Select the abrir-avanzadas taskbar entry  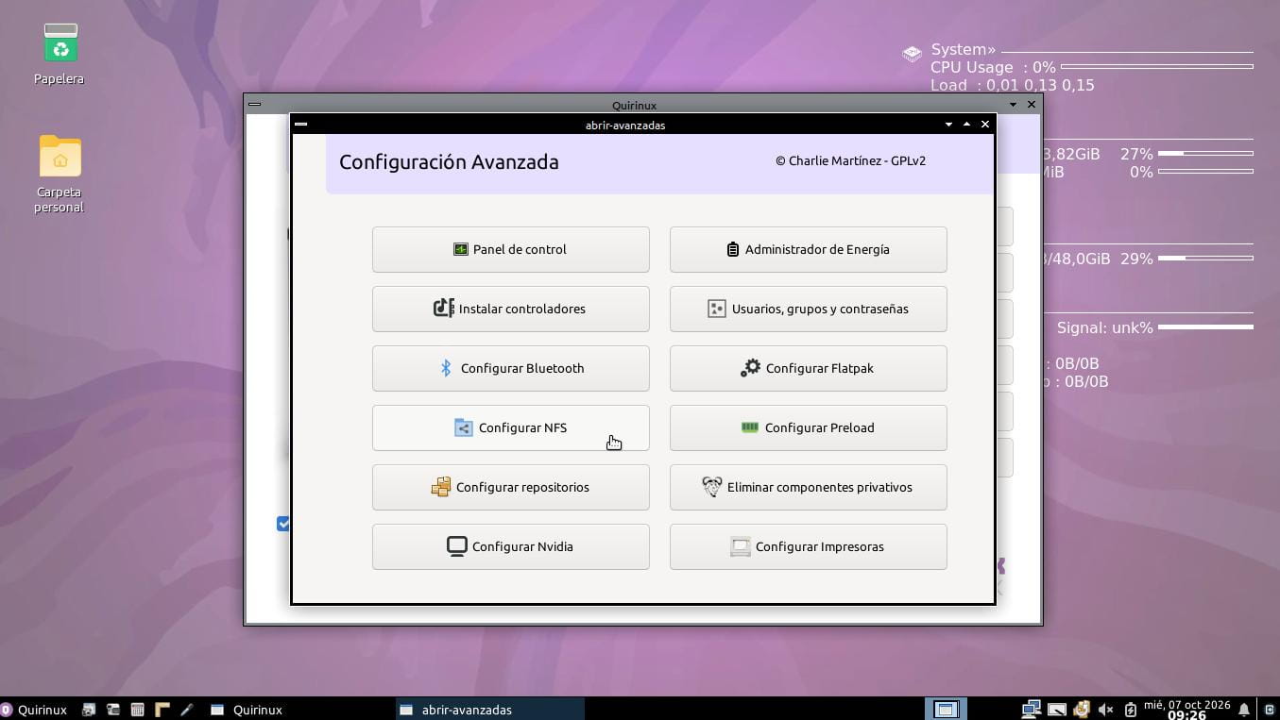489,710
